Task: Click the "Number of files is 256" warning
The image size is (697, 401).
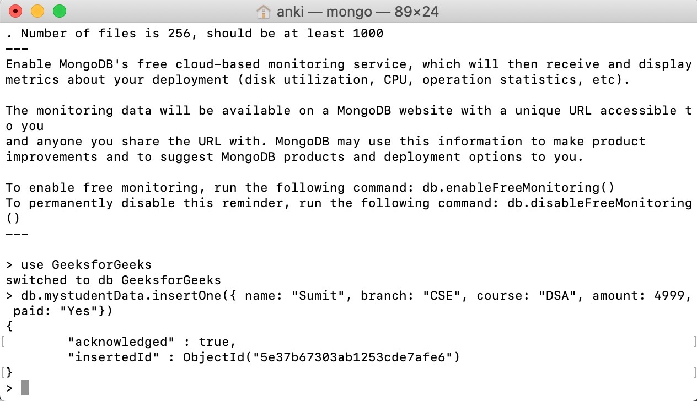Action: point(105,33)
